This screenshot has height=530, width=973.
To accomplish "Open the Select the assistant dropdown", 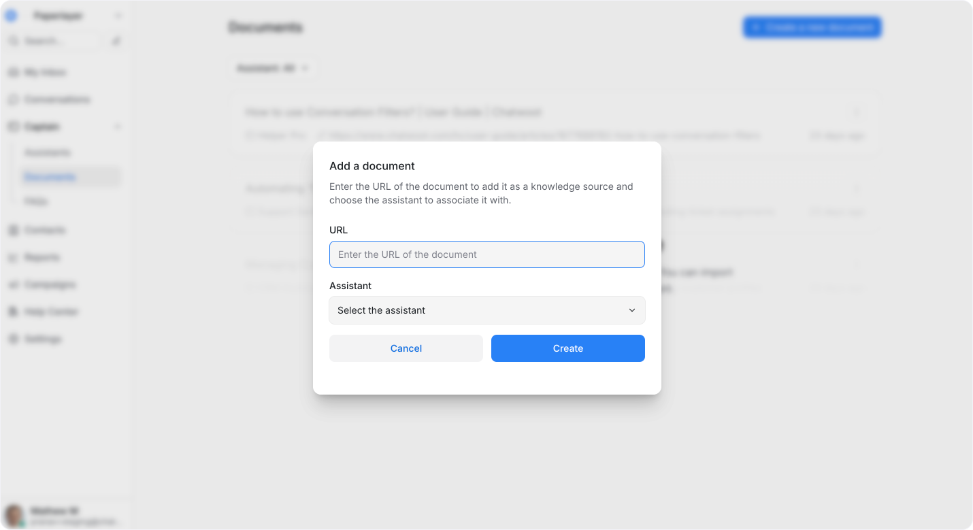I will (486, 310).
